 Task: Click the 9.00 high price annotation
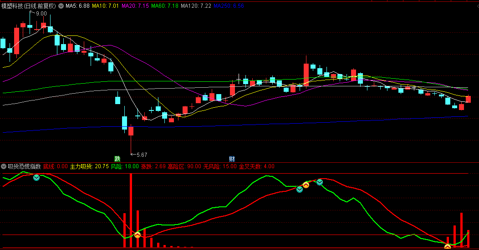pyautogui.click(x=41, y=14)
